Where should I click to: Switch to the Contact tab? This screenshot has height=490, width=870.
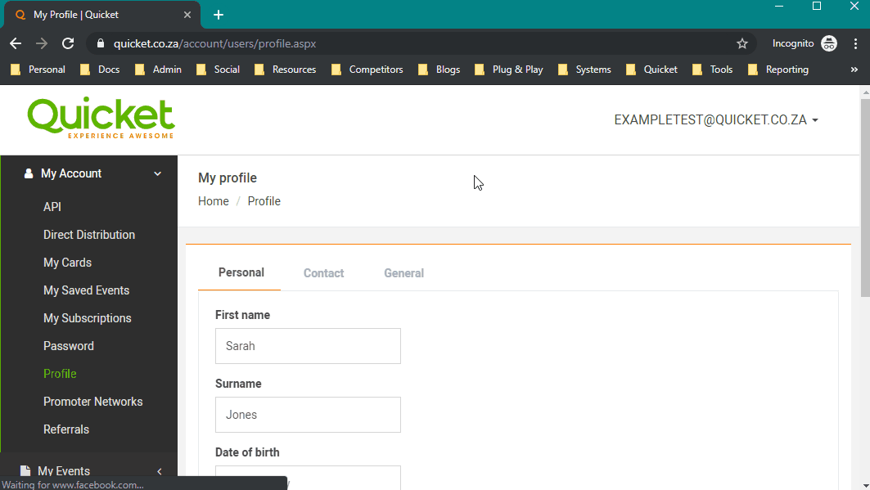point(323,273)
